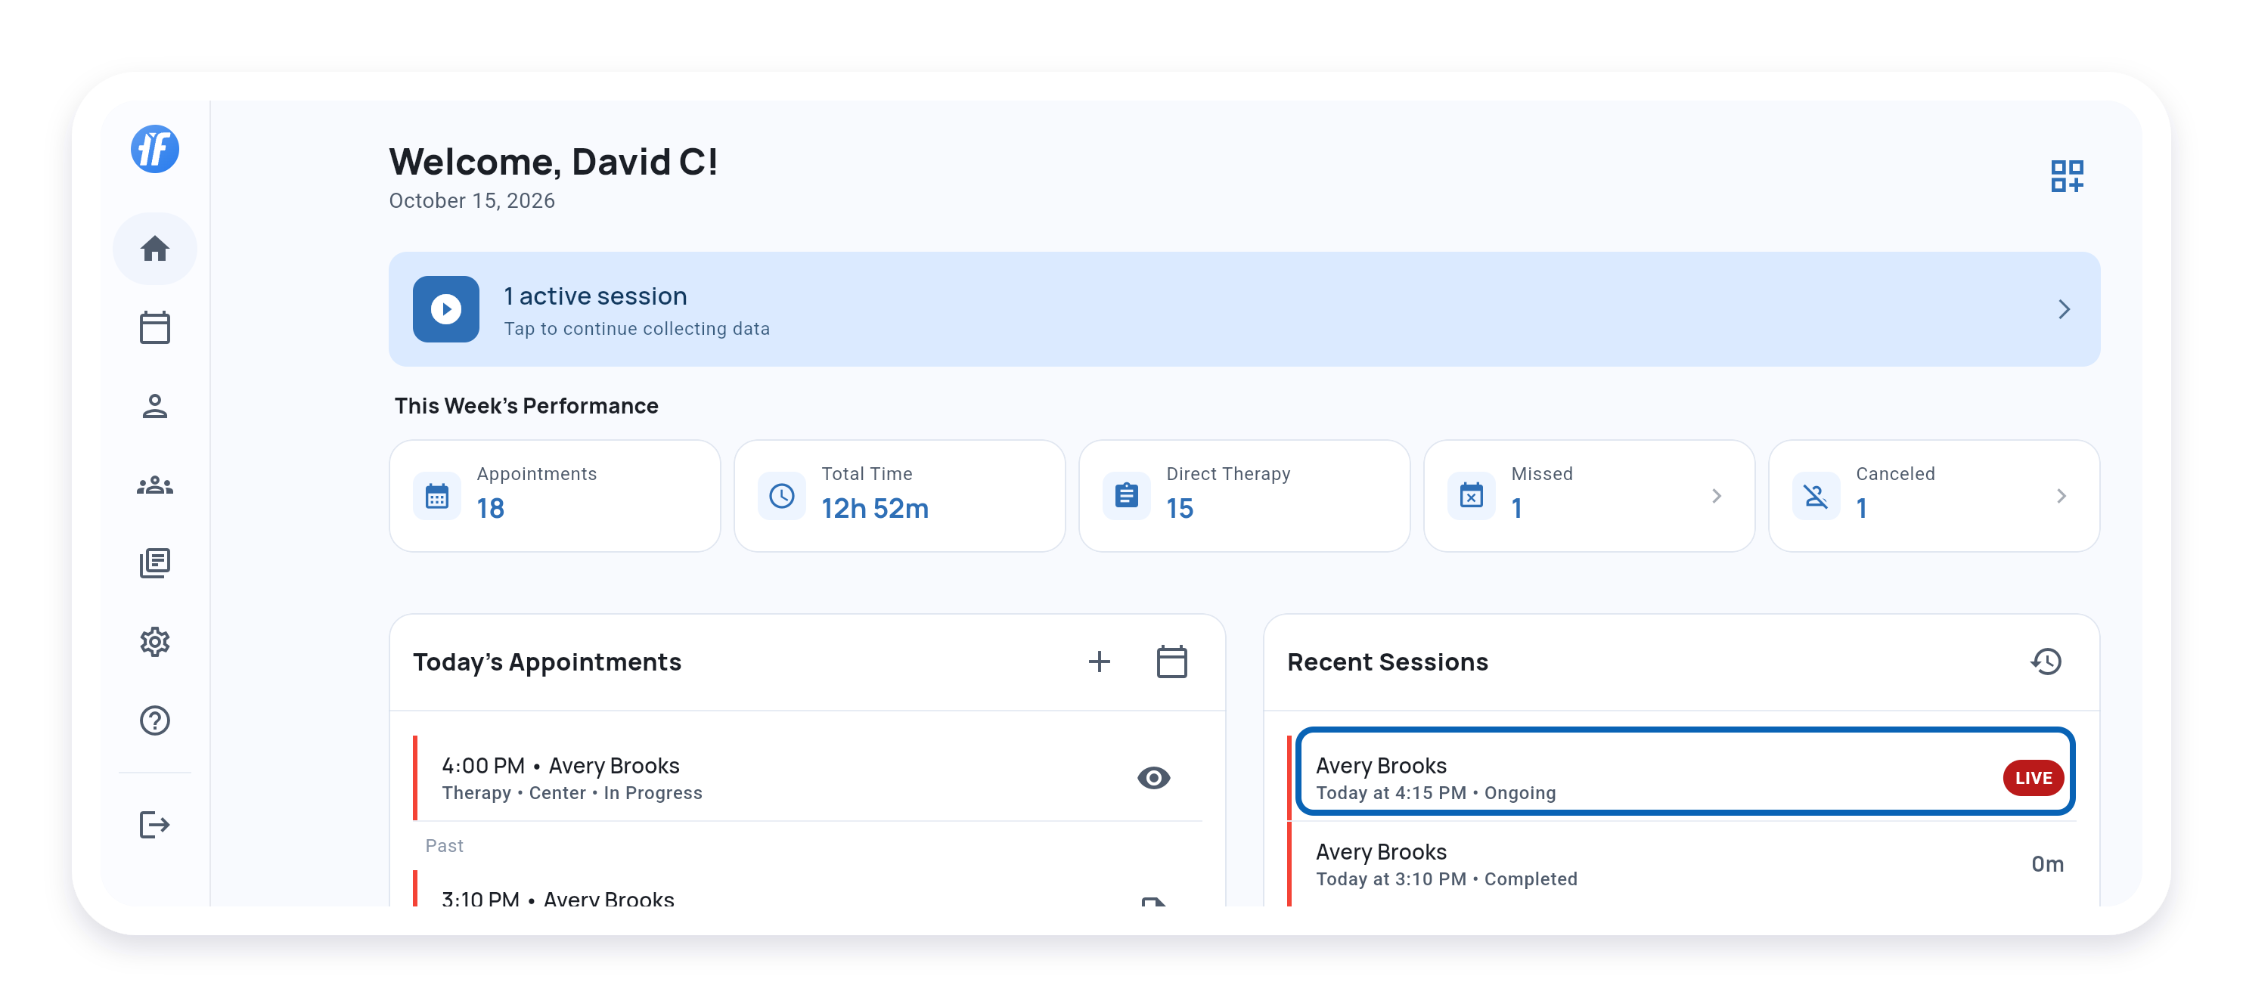The height and width of the screenshot is (1007, 2243).
Task: Open the Total Time 12h 52m card
Action: coord(899,496)
